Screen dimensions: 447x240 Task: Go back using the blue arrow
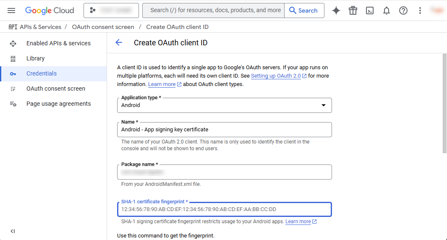119,43
